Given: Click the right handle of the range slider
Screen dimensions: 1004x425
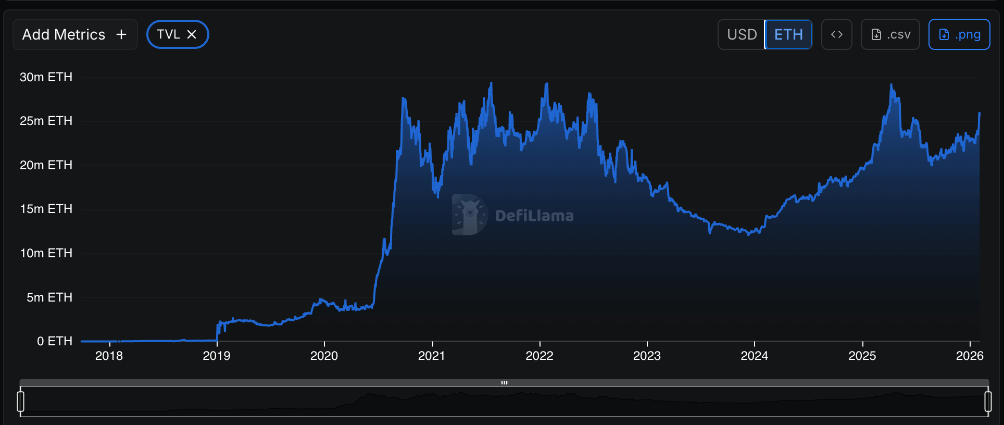Looking at the screenshot, I should tap(988, 402).
